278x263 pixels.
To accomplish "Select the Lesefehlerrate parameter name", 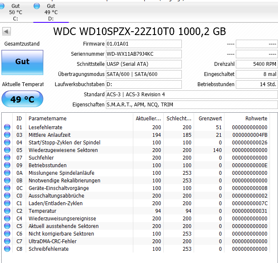I will 46,127.
